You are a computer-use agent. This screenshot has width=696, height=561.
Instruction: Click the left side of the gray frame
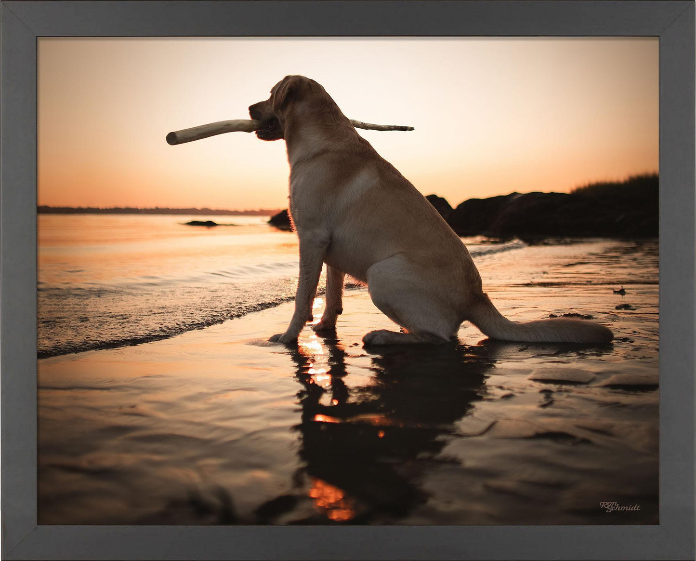pos(19,280)
